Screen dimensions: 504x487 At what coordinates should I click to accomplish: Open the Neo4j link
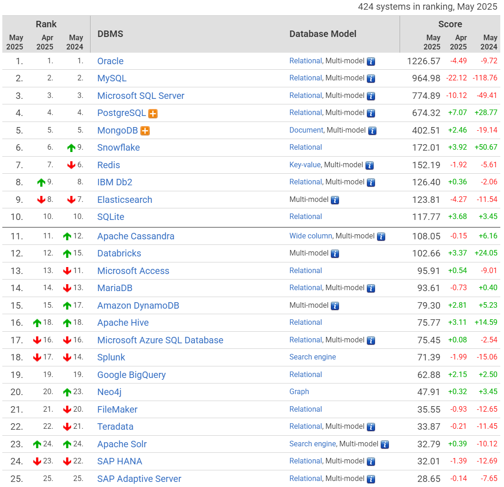tap(109, 392)
